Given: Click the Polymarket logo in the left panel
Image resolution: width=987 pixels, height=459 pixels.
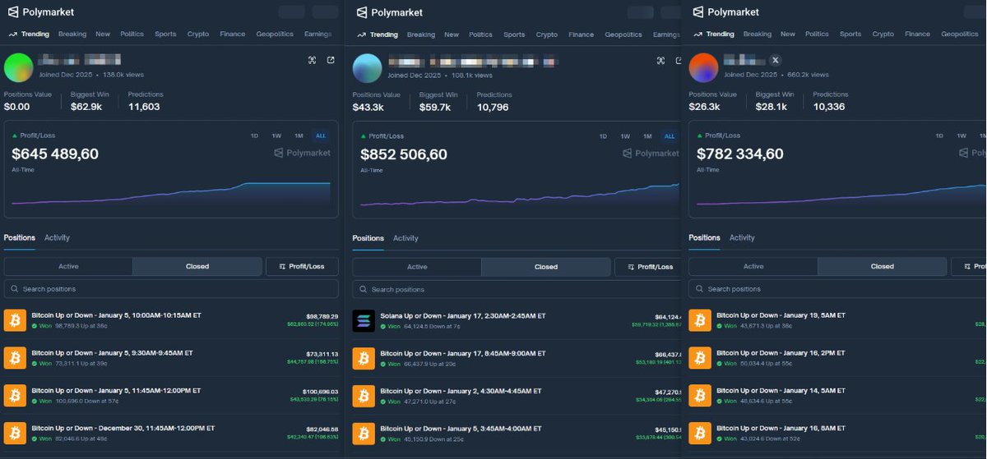Looking at the screenshot, I should tap(41, 12).
